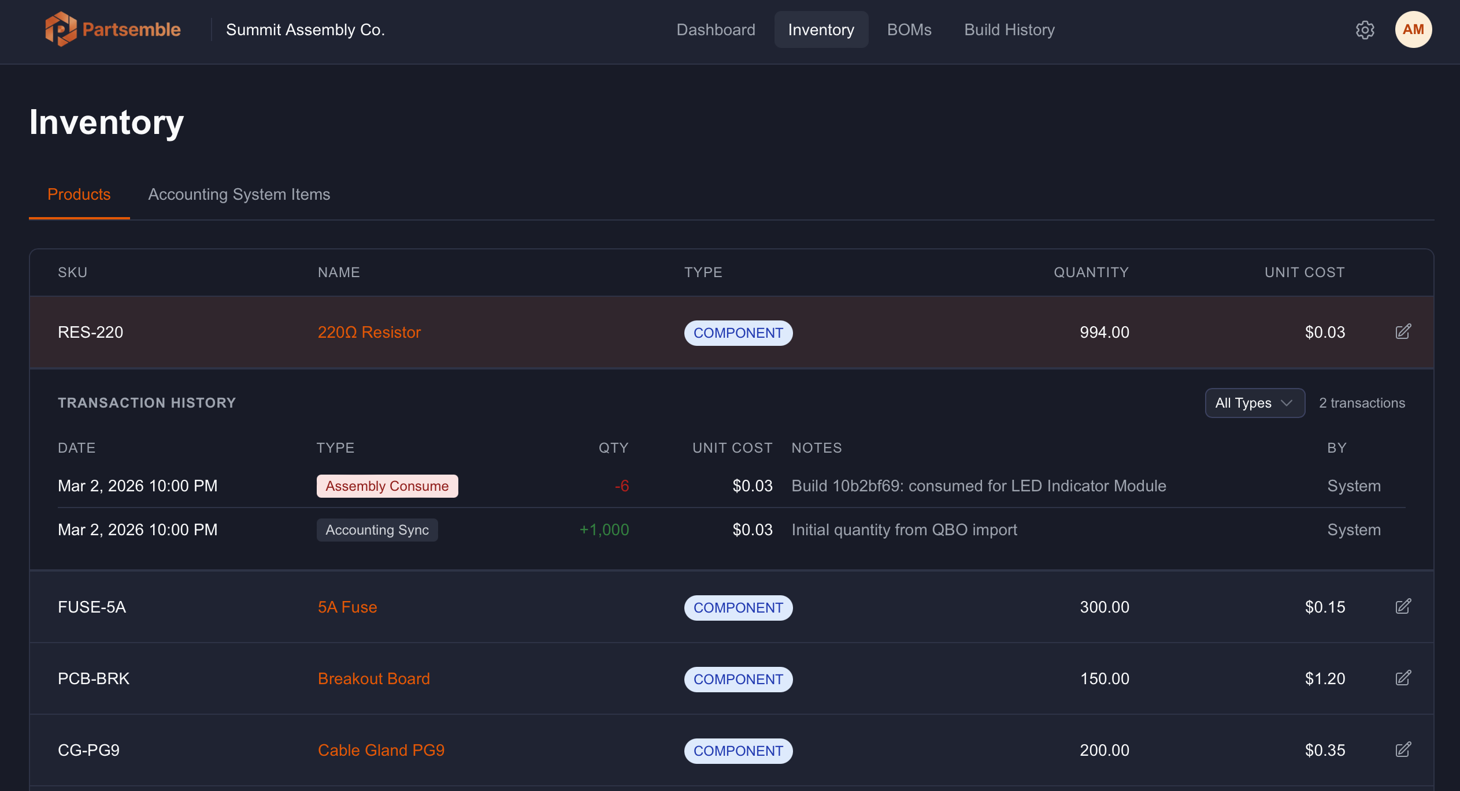Open the Cable Gland PG9 product link
Screen dimensions: 1460x791
(381, 750)
